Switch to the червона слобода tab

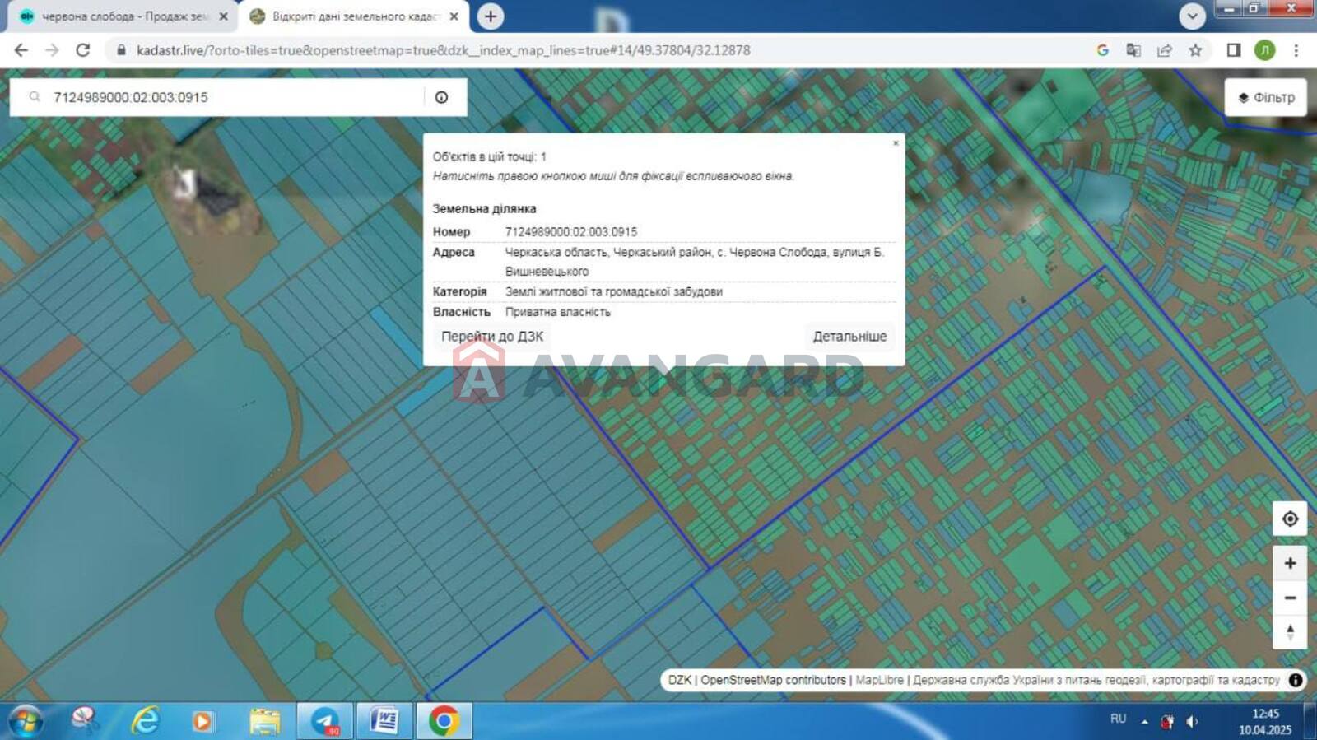coord(123,16)
